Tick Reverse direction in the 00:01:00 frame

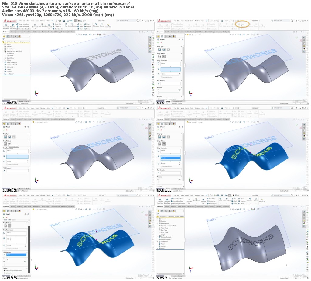[162, 166]
